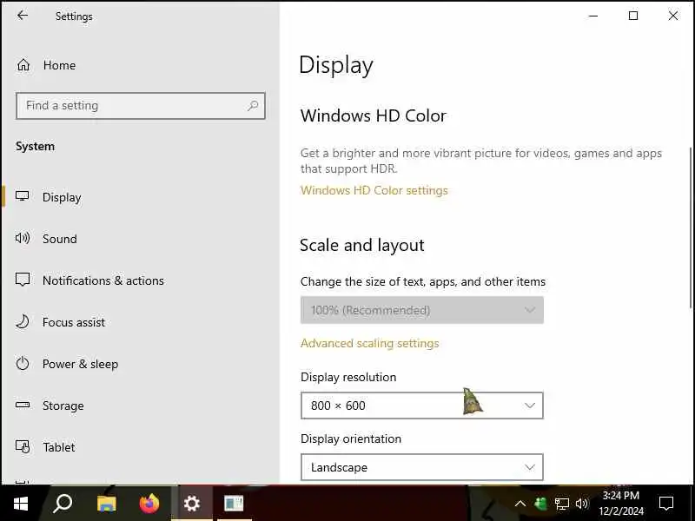
Task: Click the chevron on Display resolution box
Action: [530, 406]
